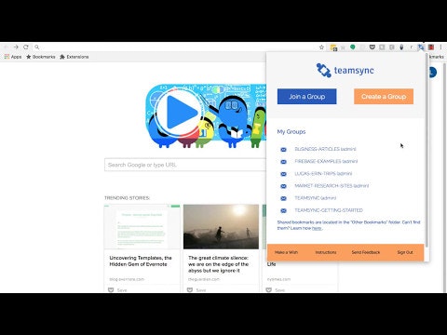Follow the 'here' learn-how link

point(317,228)
